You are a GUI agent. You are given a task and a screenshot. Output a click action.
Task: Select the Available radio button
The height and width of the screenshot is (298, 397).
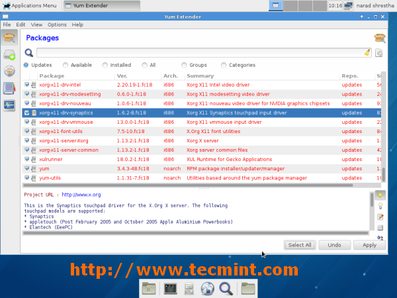pyautogui.click(x=66, y=65)
